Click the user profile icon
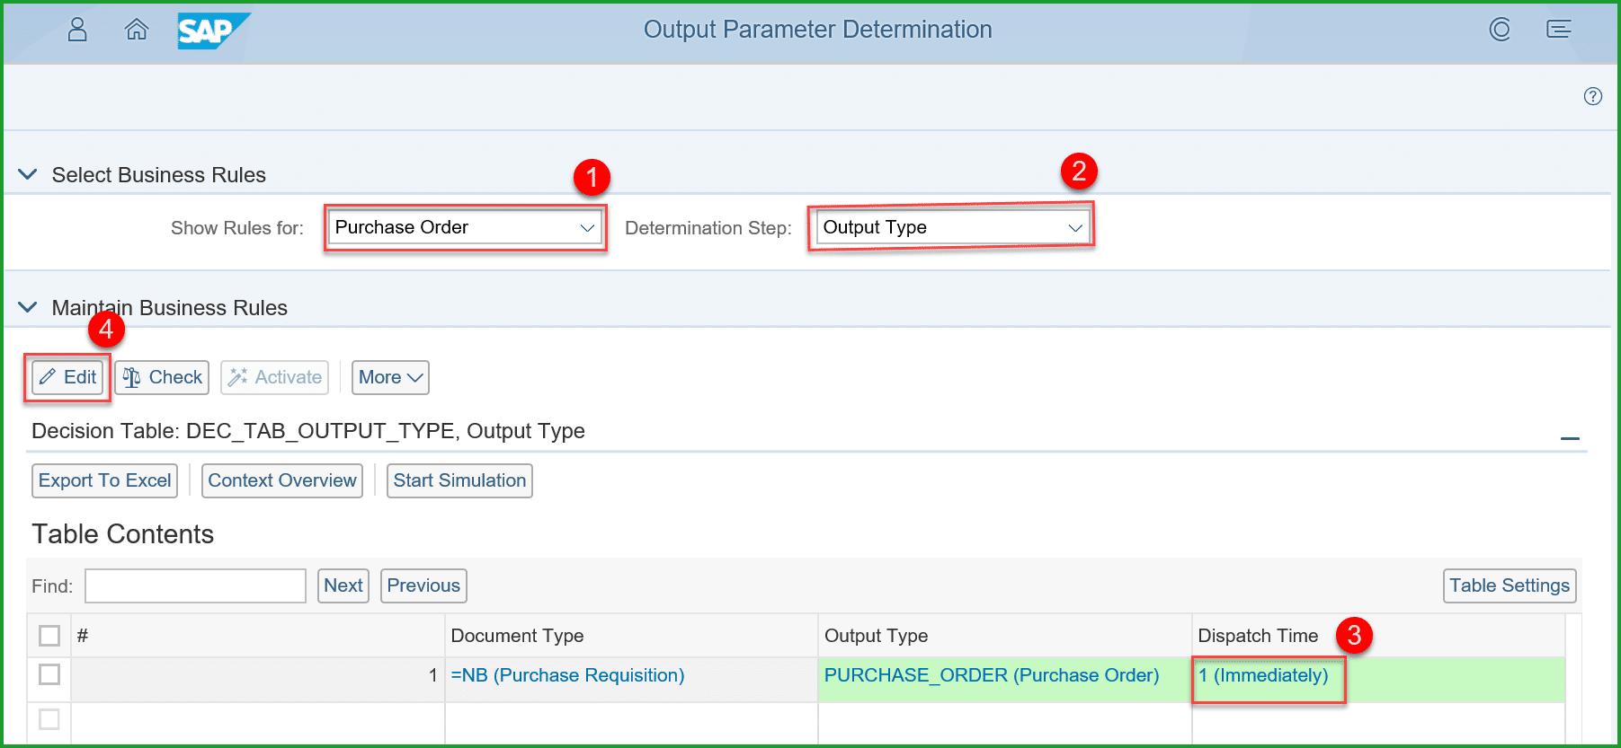Viewport: 1621px width, 748px height. [x=78, y=30]
